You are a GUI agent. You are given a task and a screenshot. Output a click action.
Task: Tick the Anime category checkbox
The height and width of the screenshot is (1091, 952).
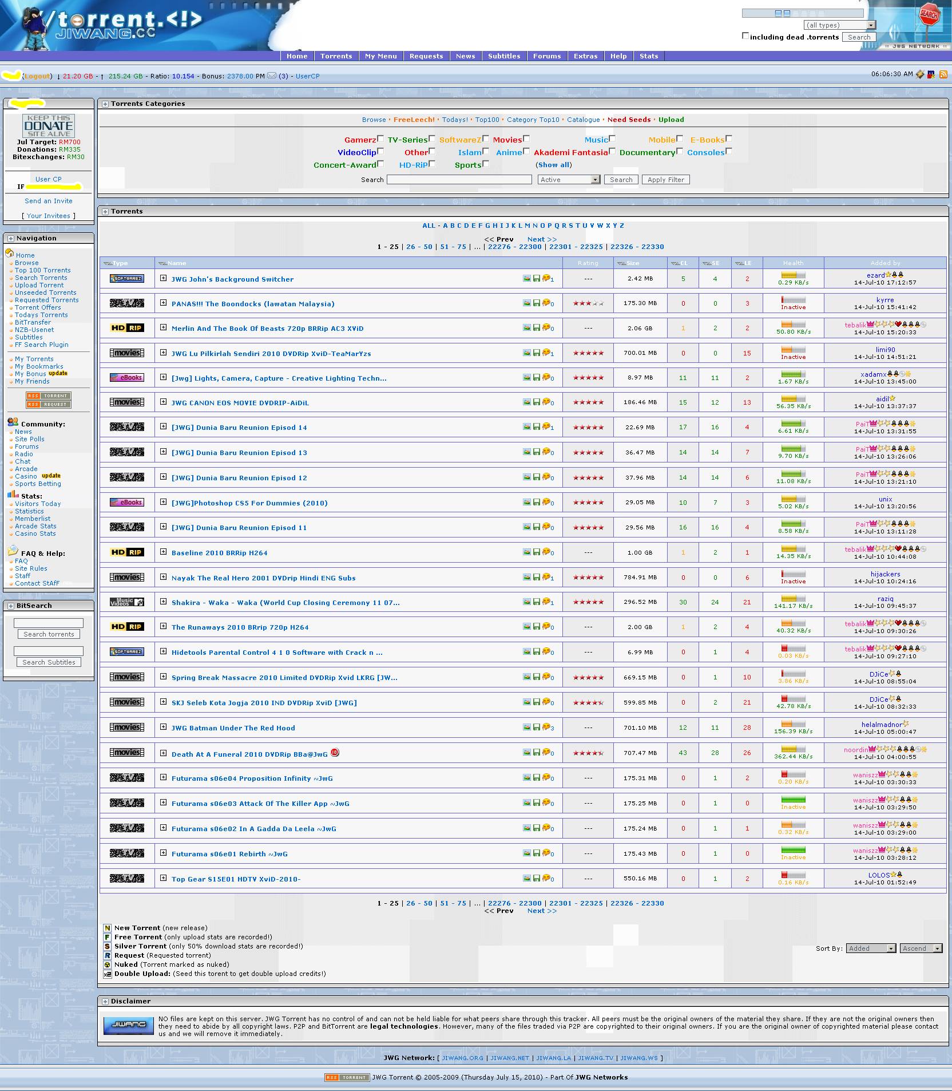(x=526, y=152)
